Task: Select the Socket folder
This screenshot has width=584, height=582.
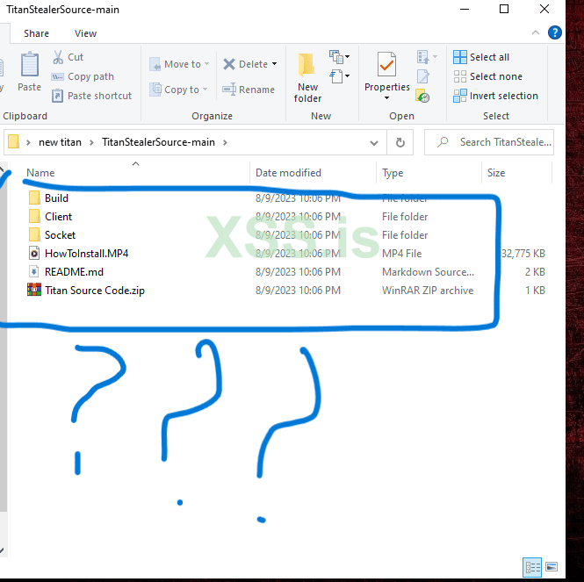Action: 60,235
